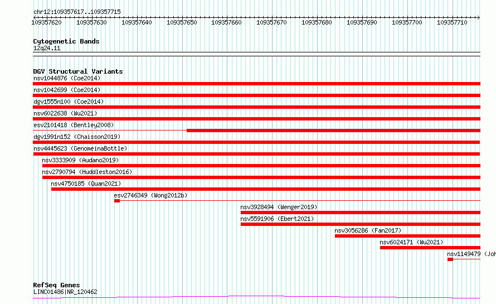Click the Cytogenetic Bands track title
496x304 pixels.
[x=66, y=41]
